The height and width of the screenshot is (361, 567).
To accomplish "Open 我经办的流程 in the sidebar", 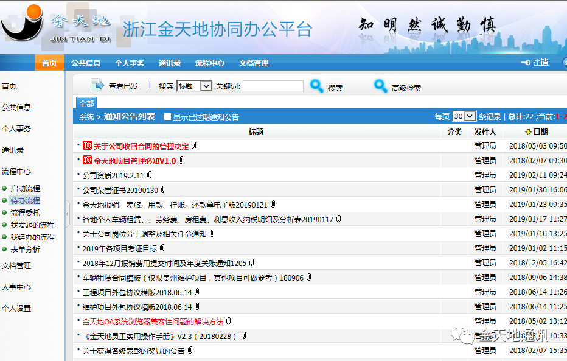I will [32, 237].
